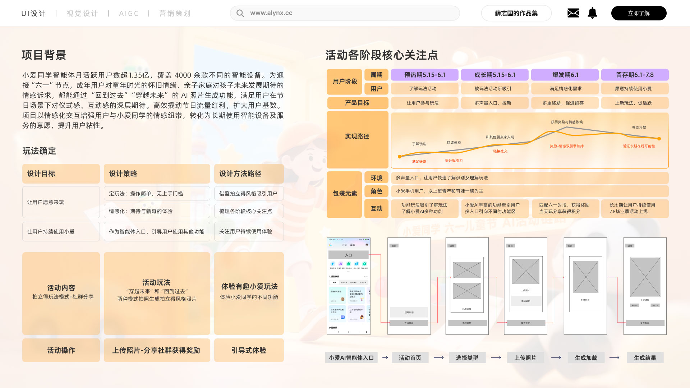Image resolution: width=690 pixels, height=388 pixels.
Task: Click the 设计方法路径 column header
Action: [249, 174]
